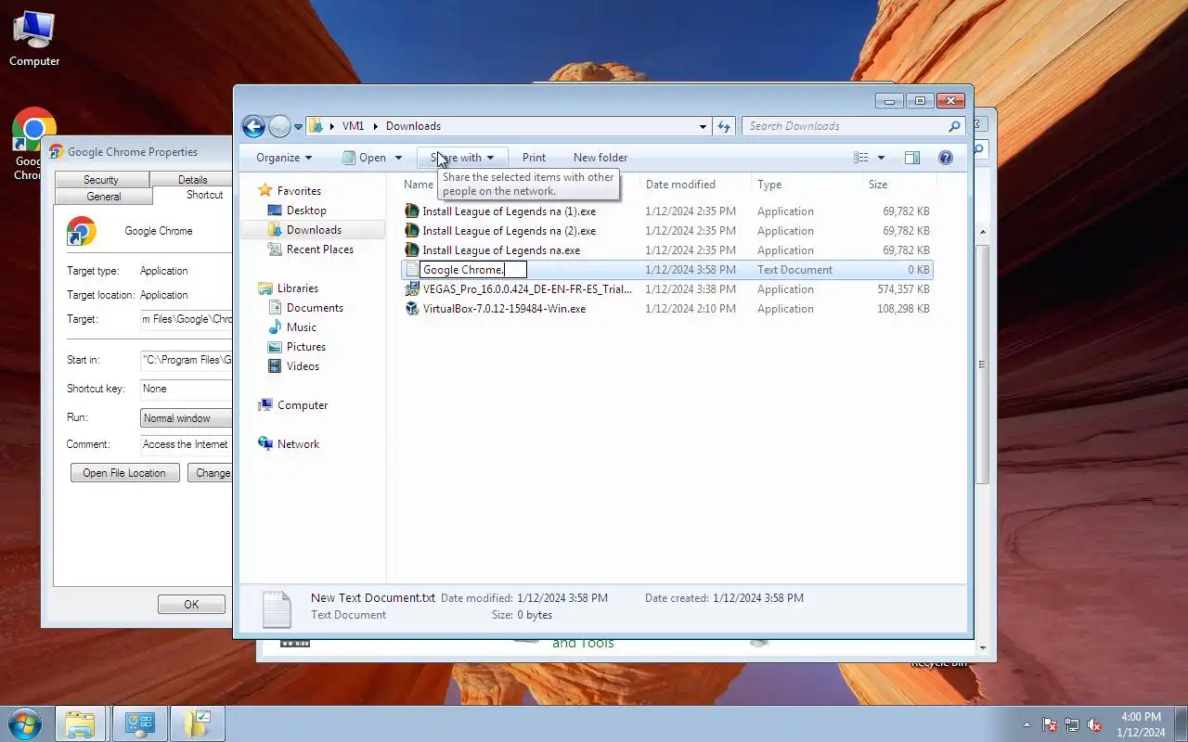The image size is (1188, 742).
Task: Click the Open File Location button
Action: 124,473
